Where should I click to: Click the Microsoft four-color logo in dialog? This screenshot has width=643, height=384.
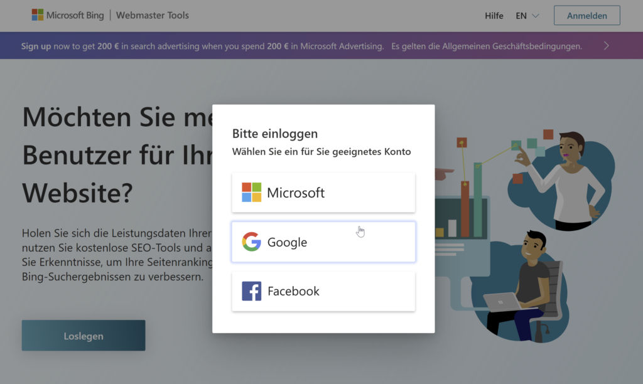click(x=251, y=192)
